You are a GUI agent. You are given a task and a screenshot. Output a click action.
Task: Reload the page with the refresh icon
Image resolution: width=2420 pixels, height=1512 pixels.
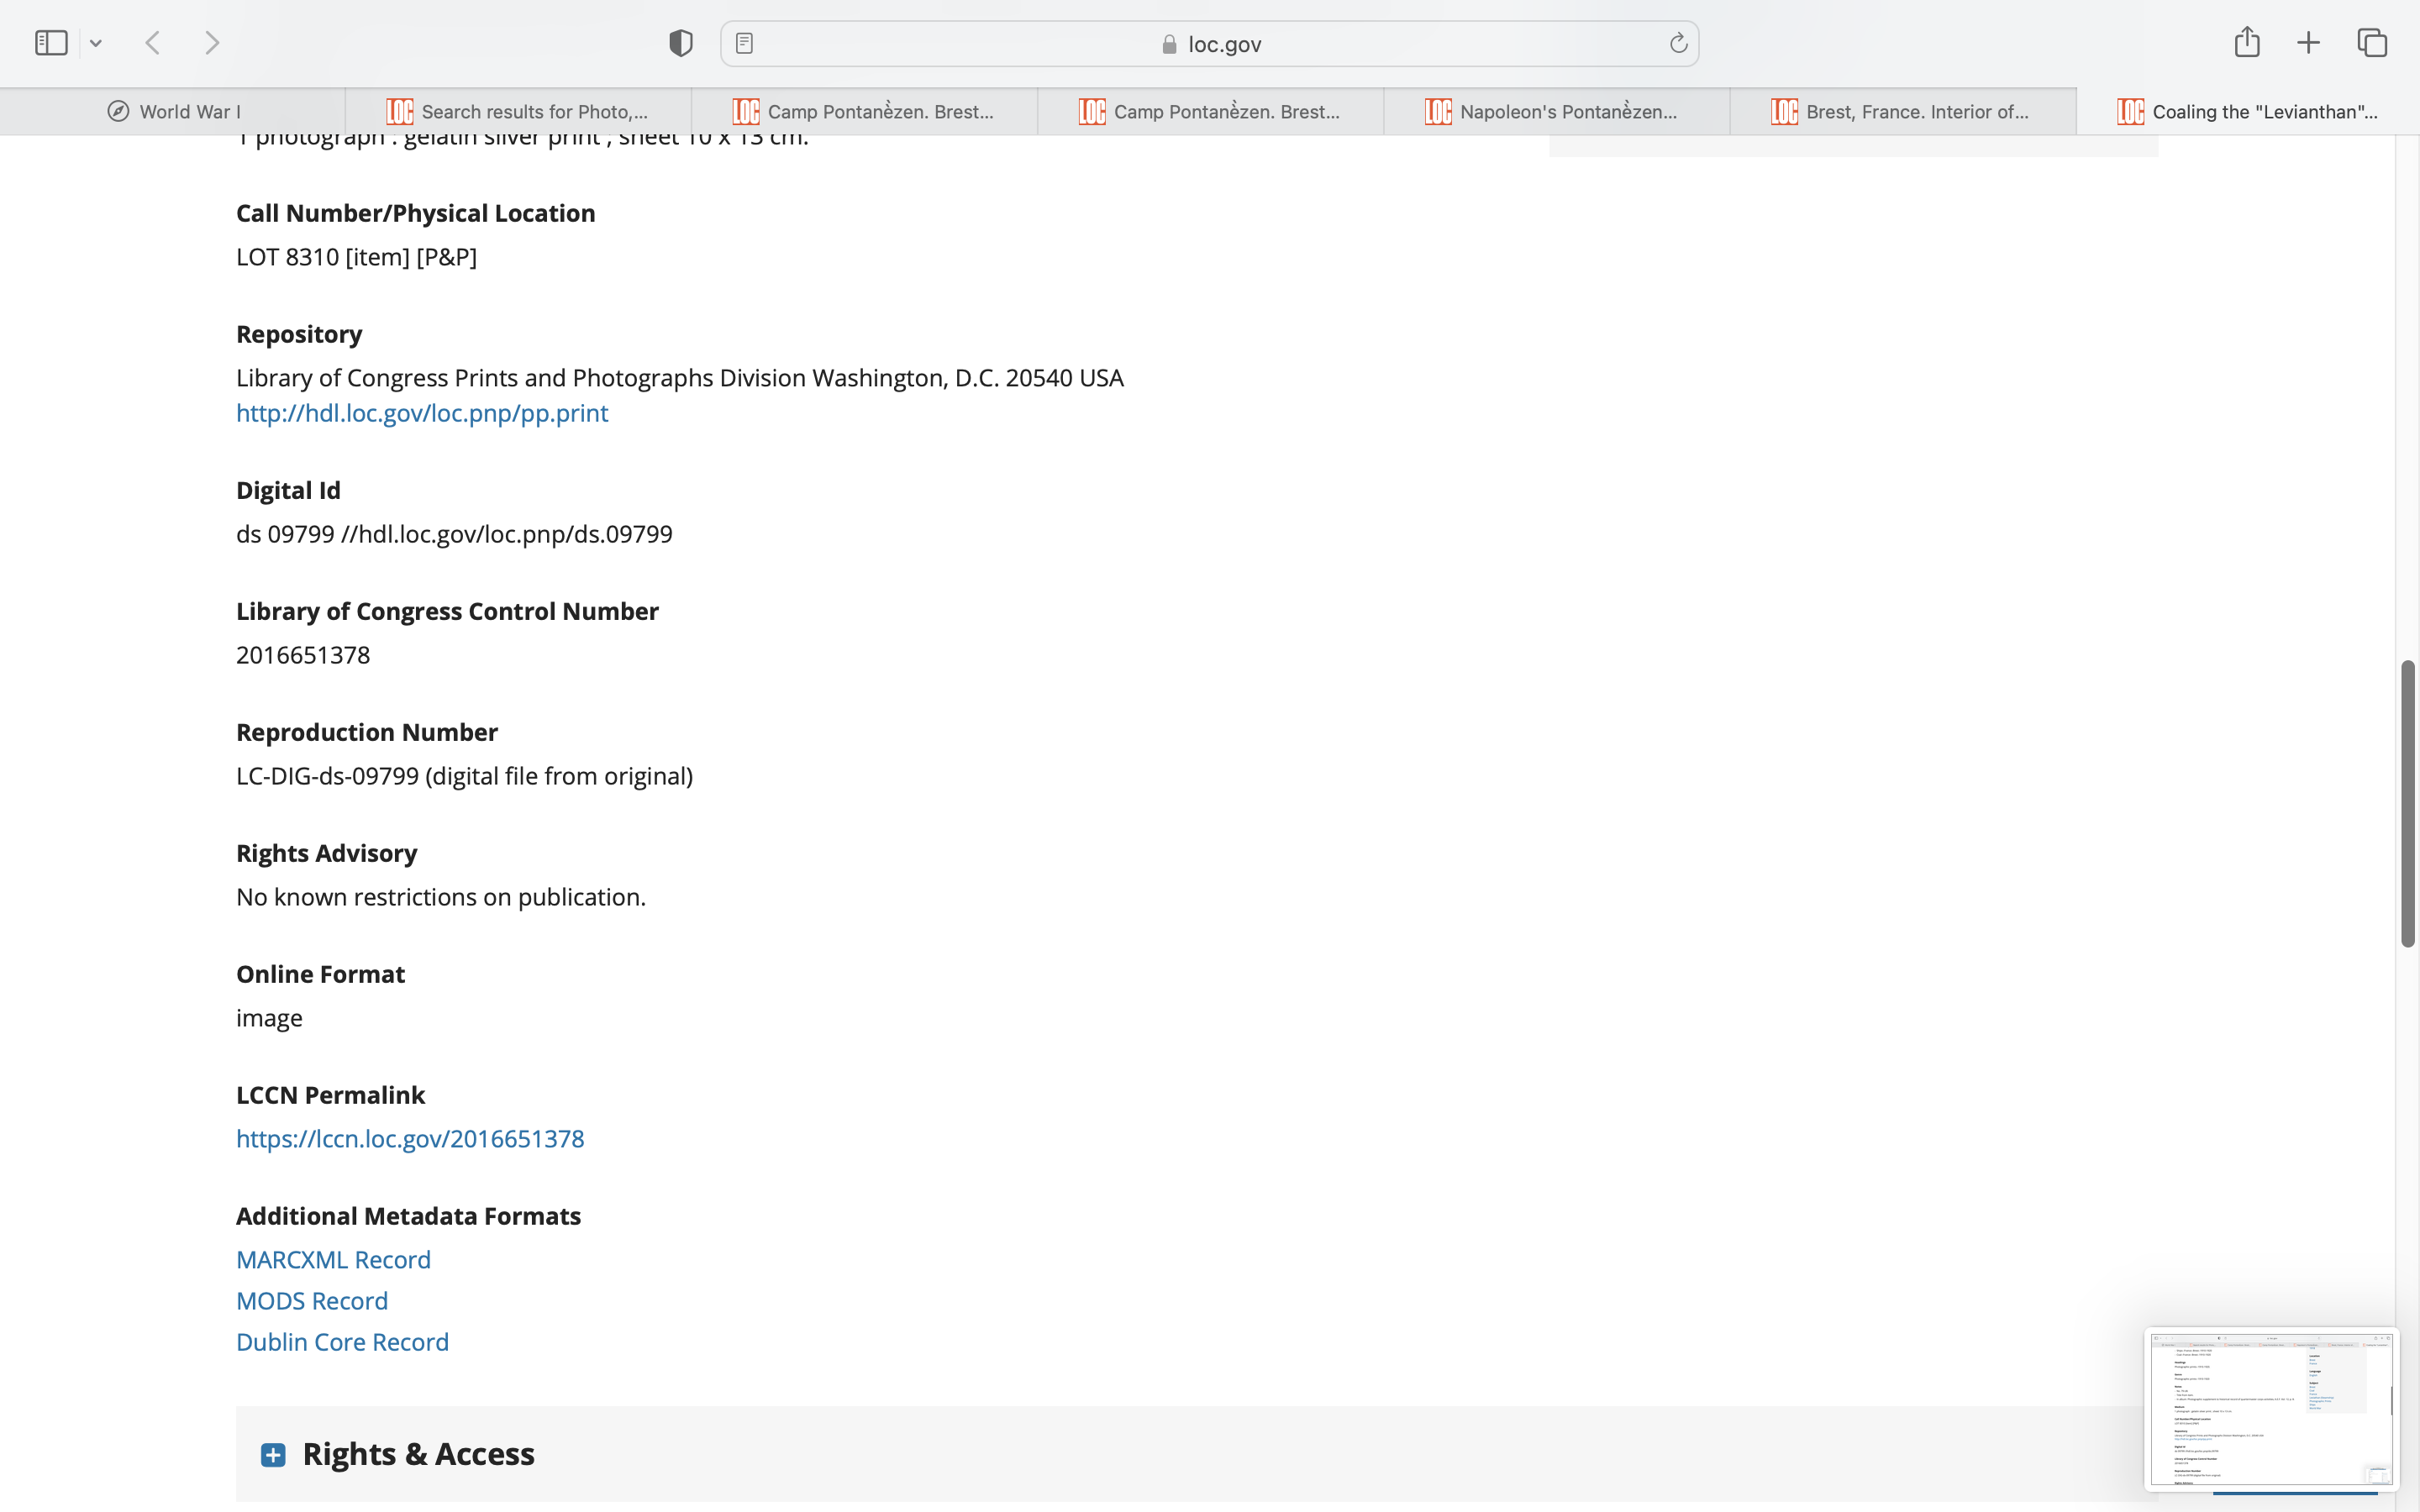1678,43
